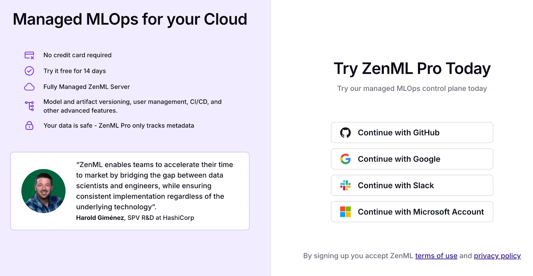Click the Microsoft logo icon
Screen dimensions: 533x276
[x=345, y=212]
